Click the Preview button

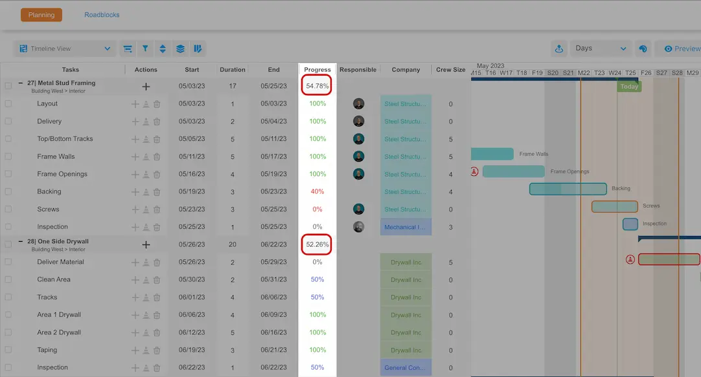(681, 48)
